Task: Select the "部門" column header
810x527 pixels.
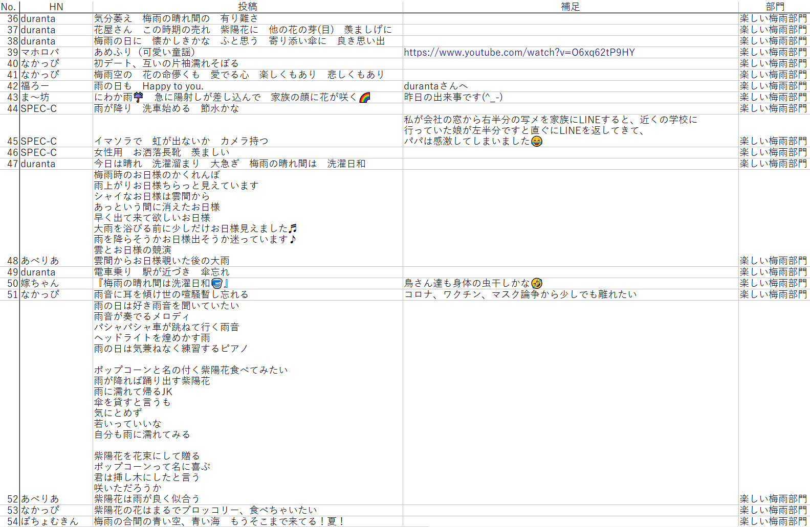Action: [775, 7]
